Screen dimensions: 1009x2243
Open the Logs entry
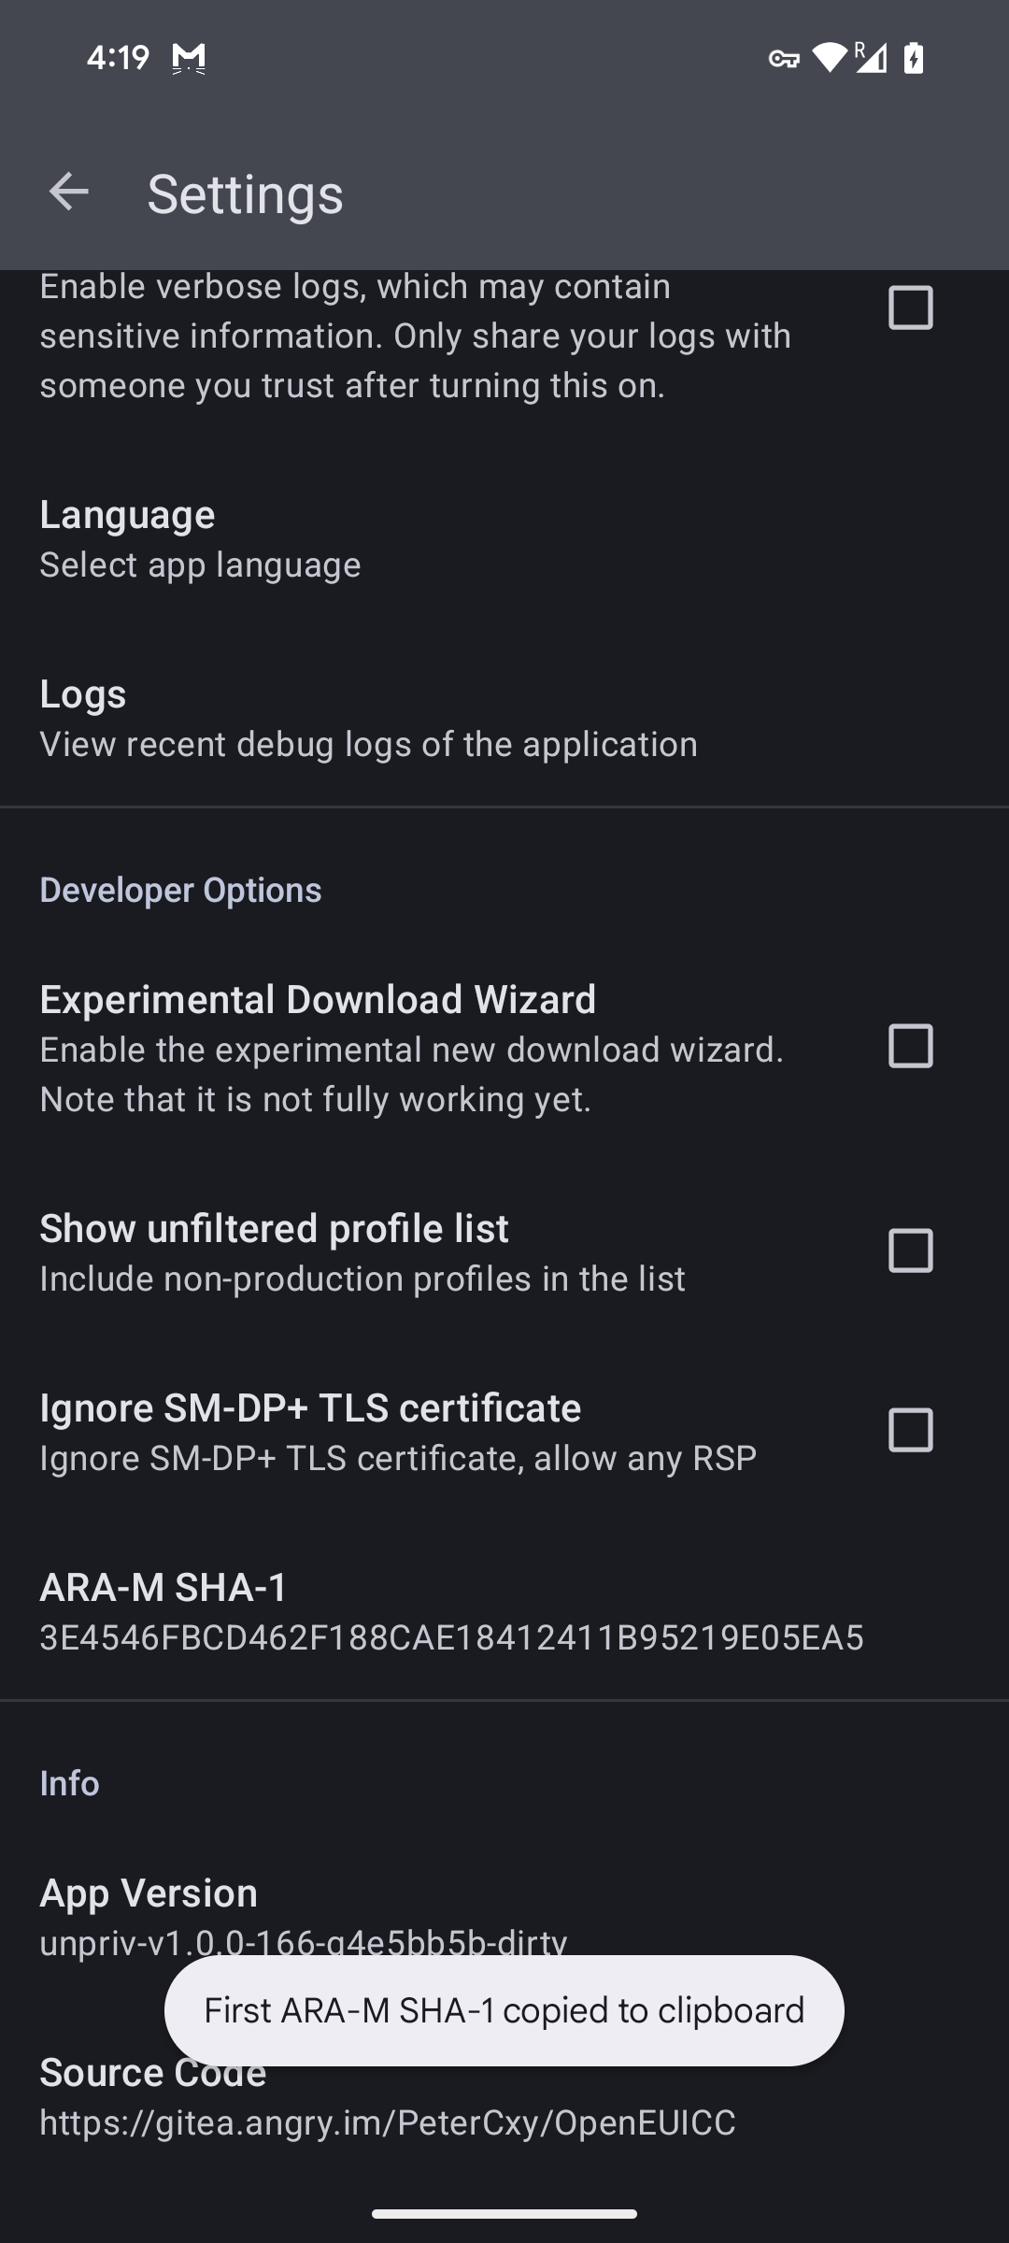pyautogui.click(x=368, y=718)
